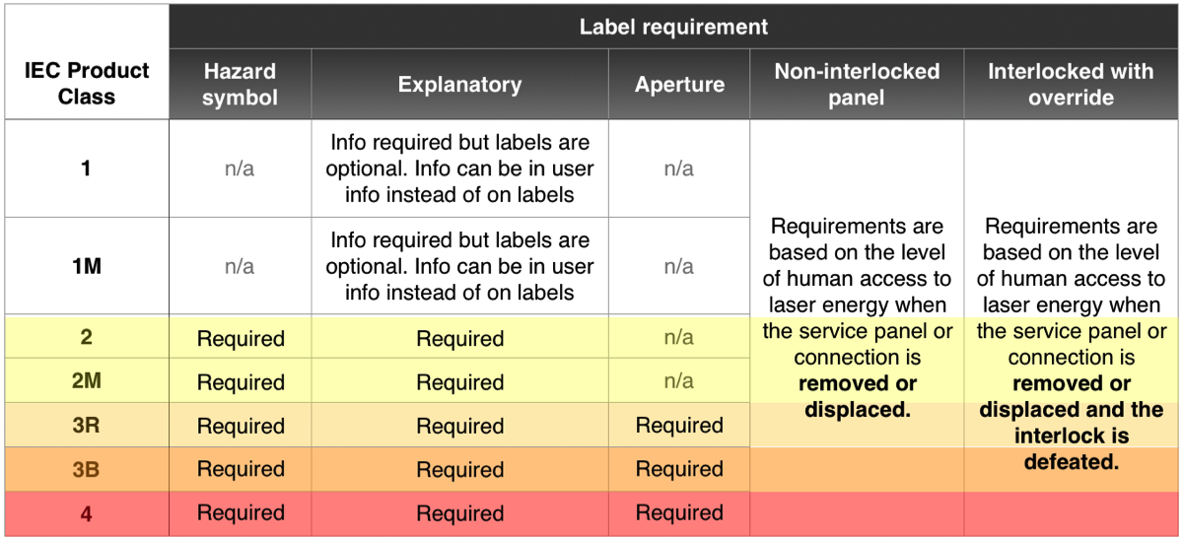
Task: Select the red Class 4 row label
Action: pyautogui.click(x=86, y=513)
